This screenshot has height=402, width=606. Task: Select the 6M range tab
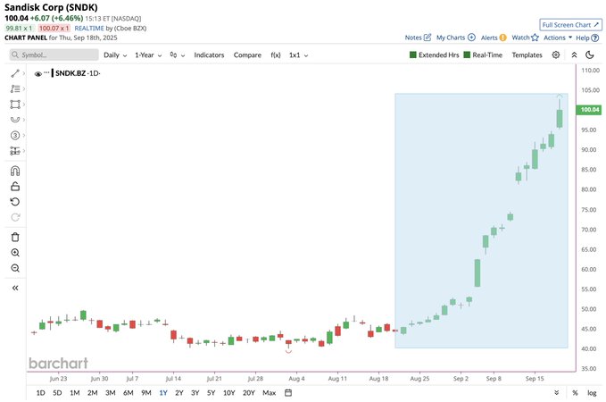point(129,393)
